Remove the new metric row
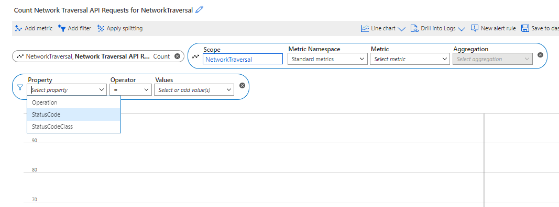The width and height of the screenshot is (559, 207). (540, 55)
